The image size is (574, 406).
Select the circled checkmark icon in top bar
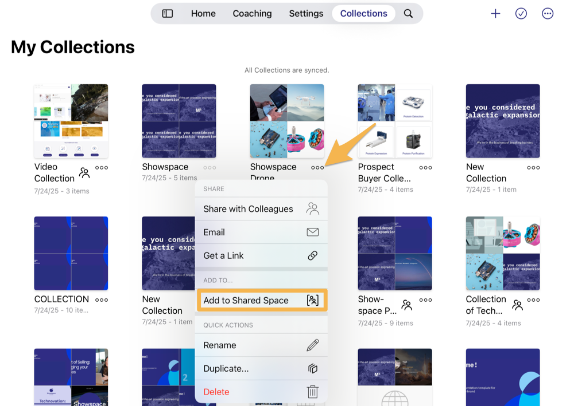coord(521,13)
